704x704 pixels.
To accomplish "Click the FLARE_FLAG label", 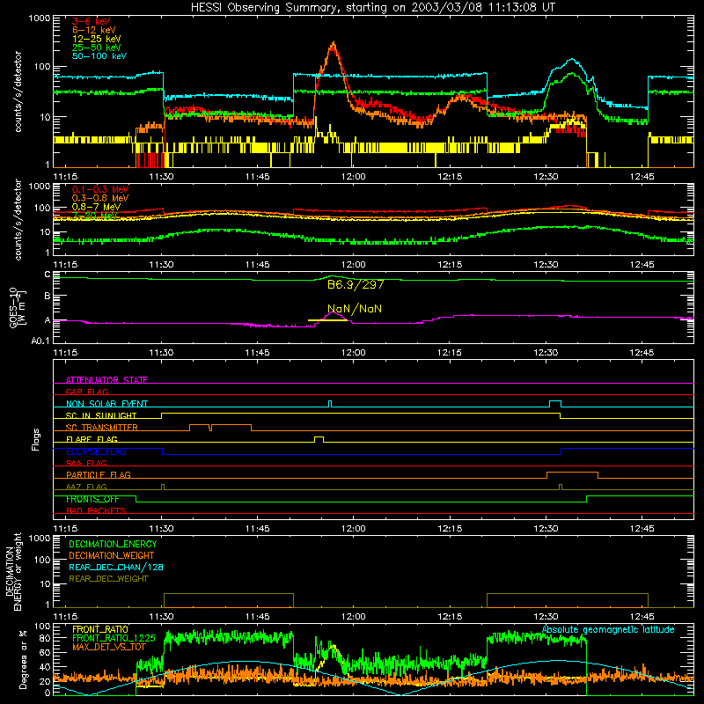I will (92, 439).
